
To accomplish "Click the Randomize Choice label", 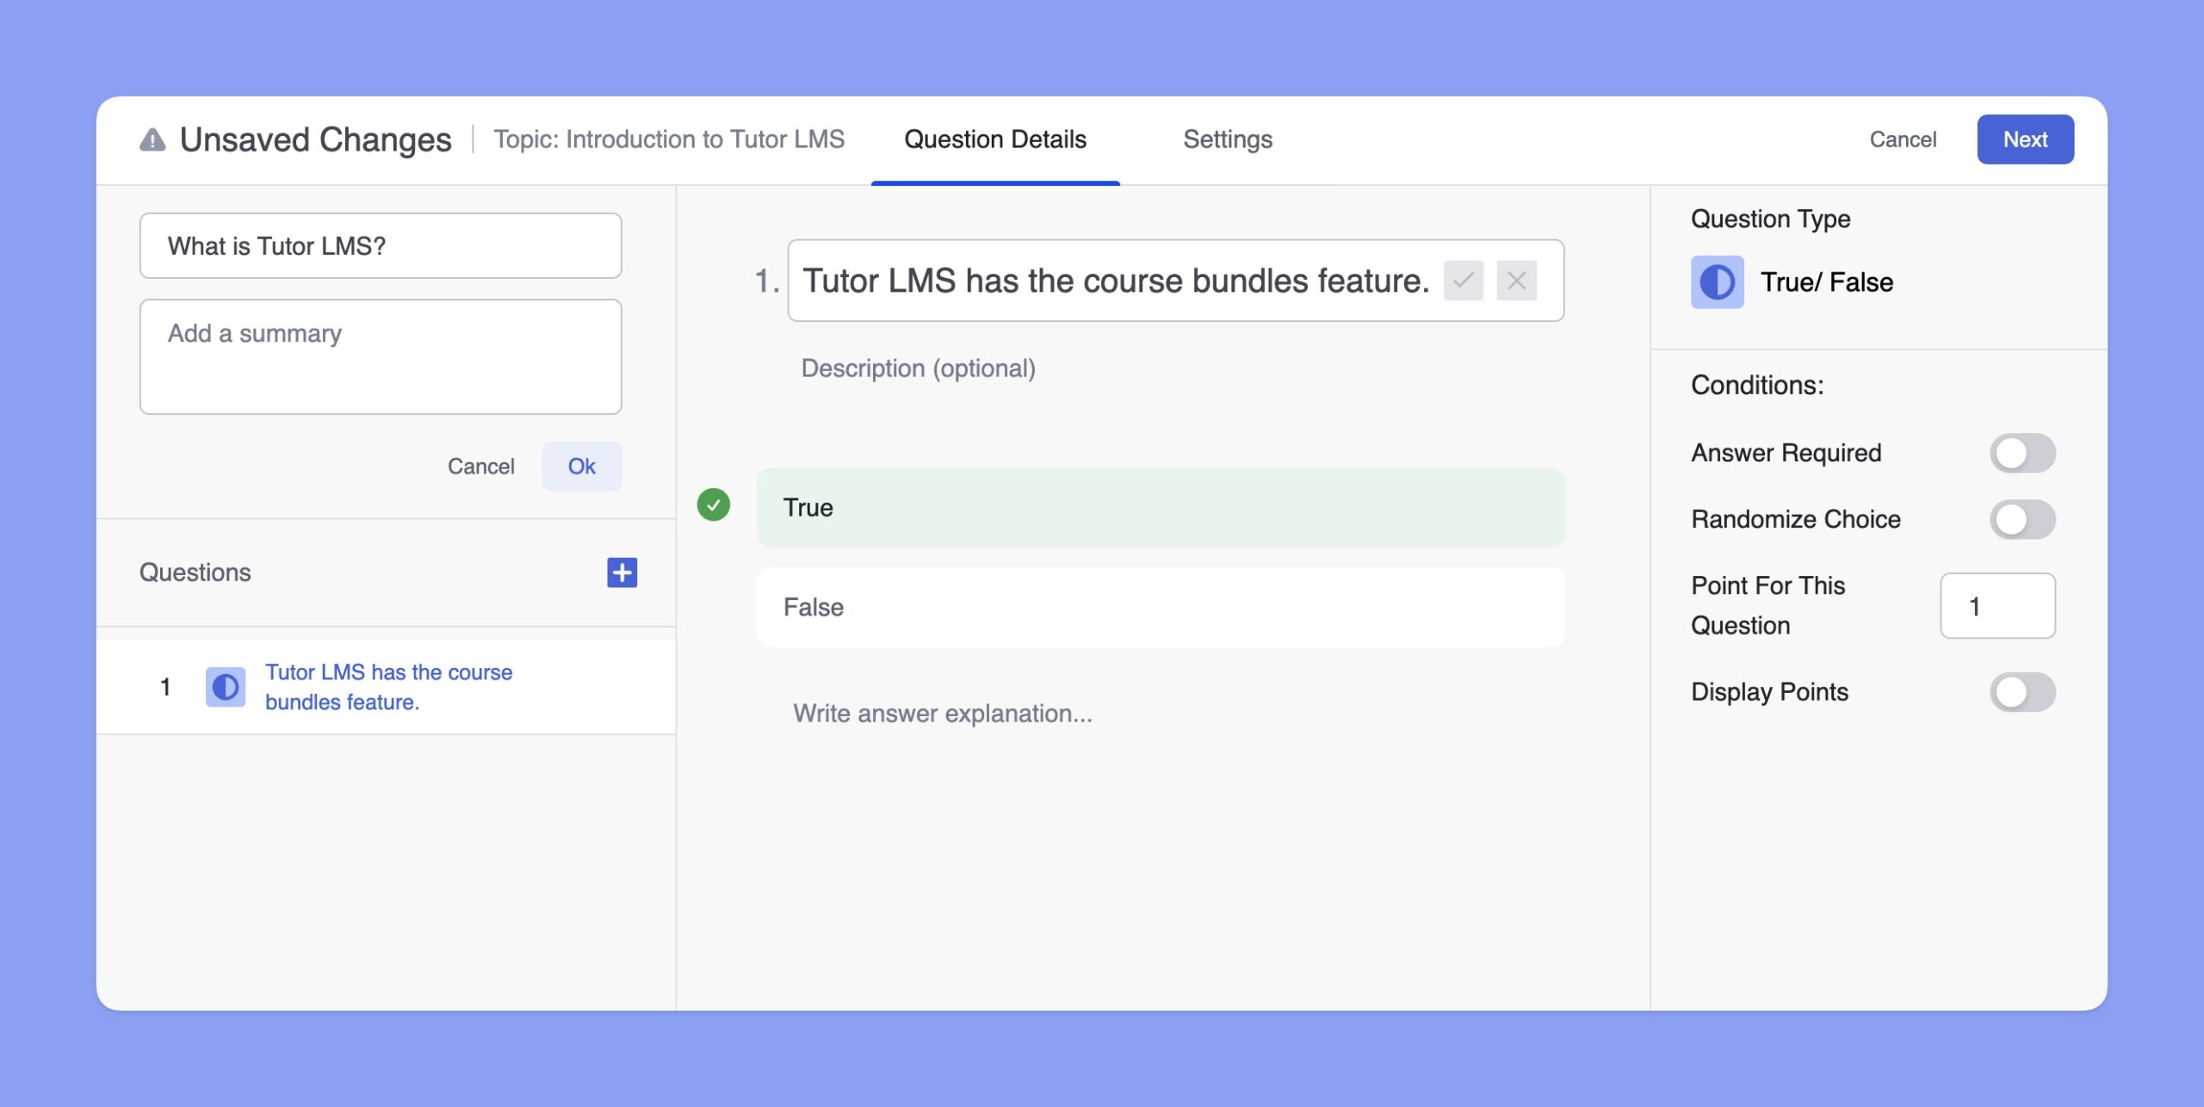I will coord(1795,519).
